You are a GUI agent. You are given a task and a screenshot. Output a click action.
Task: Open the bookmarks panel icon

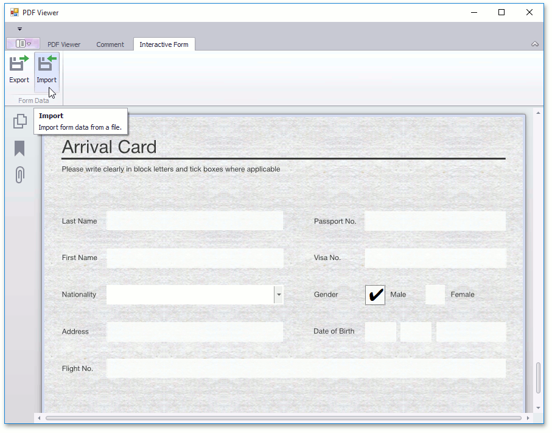[x=19, y=149]
